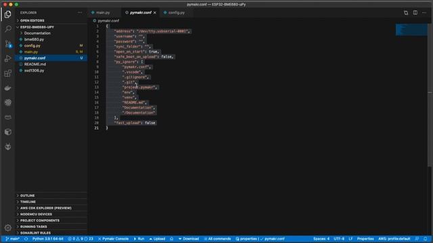433x243 pixels.
Task: Change language mode Properties
Action: pyautogui.click(x=365, y=239)
